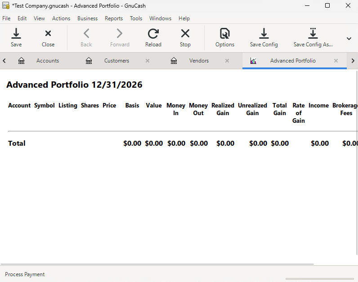Switch to the Accounts tab

[48, 61]
